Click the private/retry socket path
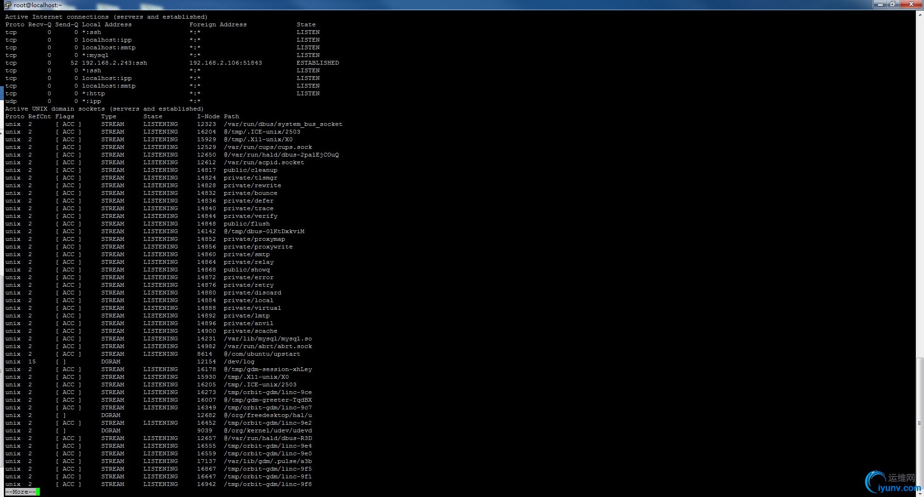This screenshot has width=924, height=497. [249, 285]
